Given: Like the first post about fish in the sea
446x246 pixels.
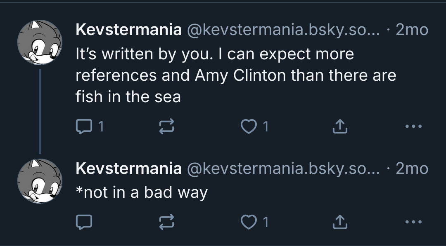Looking at the screenshot, I should coord(249,127).
